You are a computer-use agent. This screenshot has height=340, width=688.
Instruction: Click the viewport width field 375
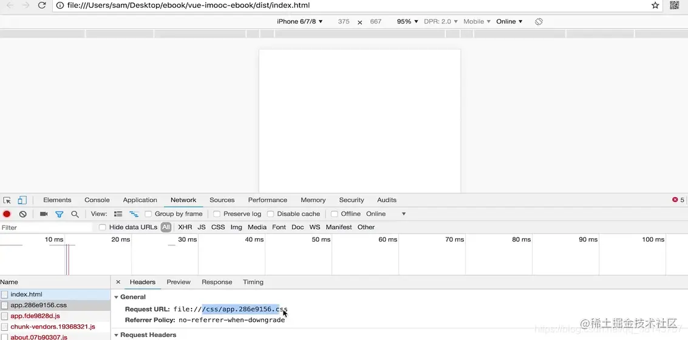(344, 21)
